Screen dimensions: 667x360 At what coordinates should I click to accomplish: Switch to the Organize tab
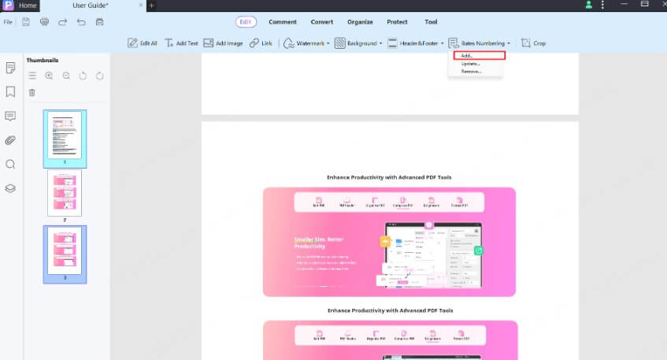pos(360,22)
